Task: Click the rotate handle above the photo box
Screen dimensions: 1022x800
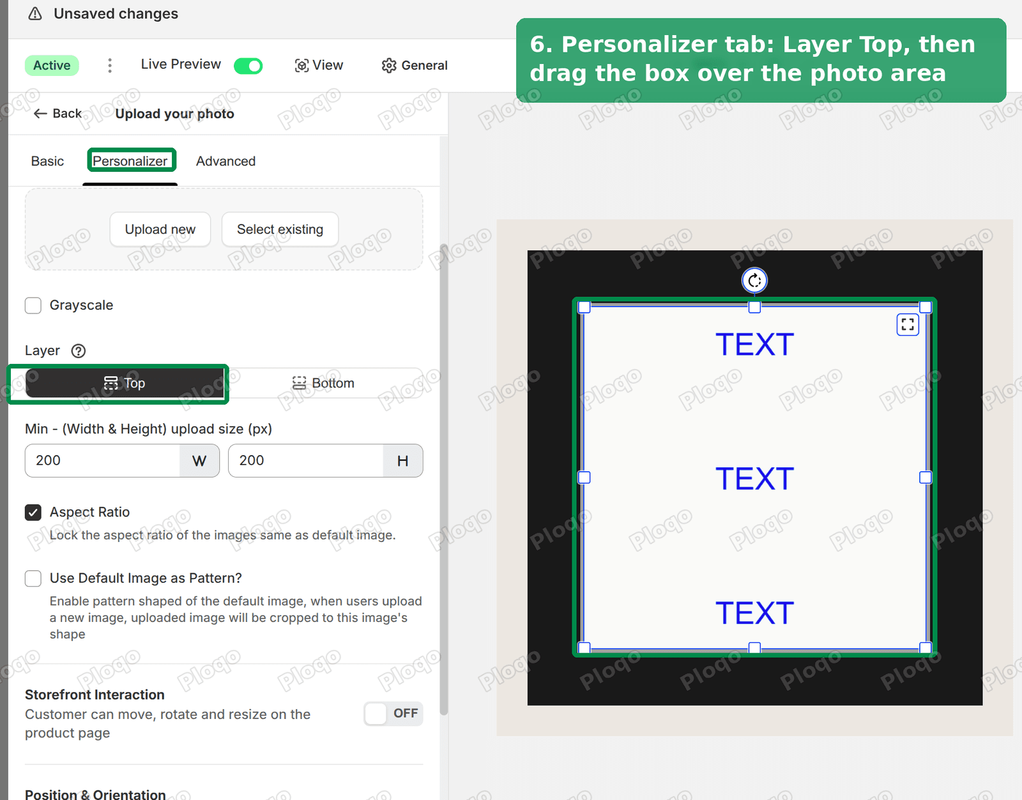Action: (x=754, y=280)
